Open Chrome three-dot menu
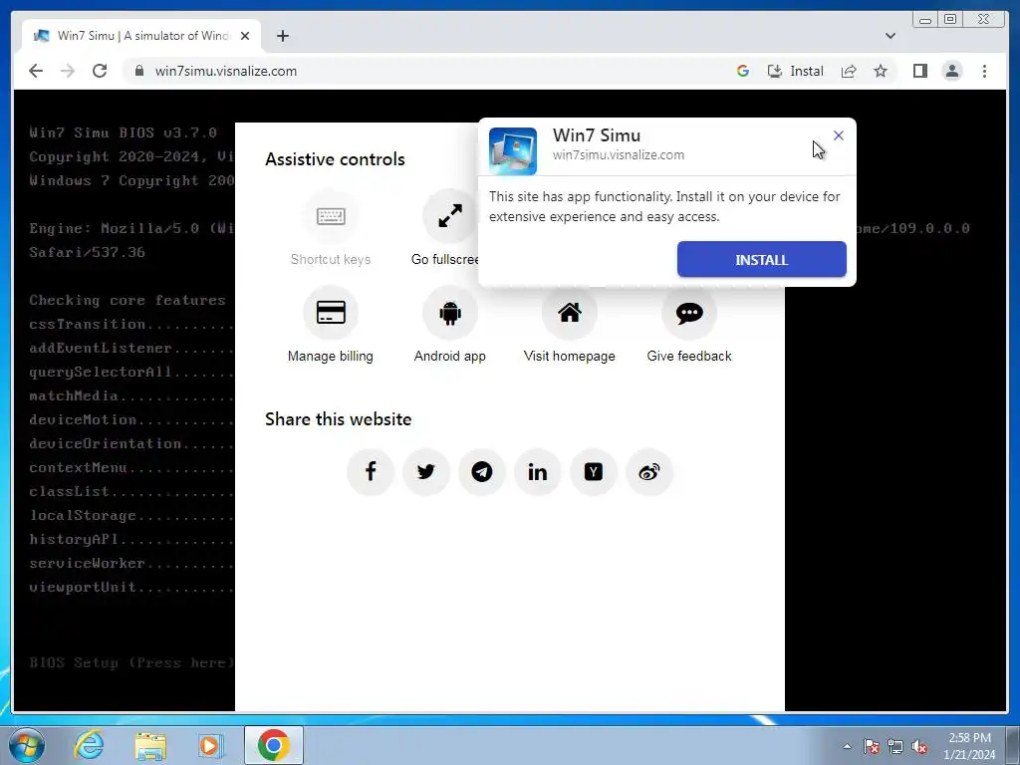Viewport: 1020px width, 765px height. click(984, 71)
